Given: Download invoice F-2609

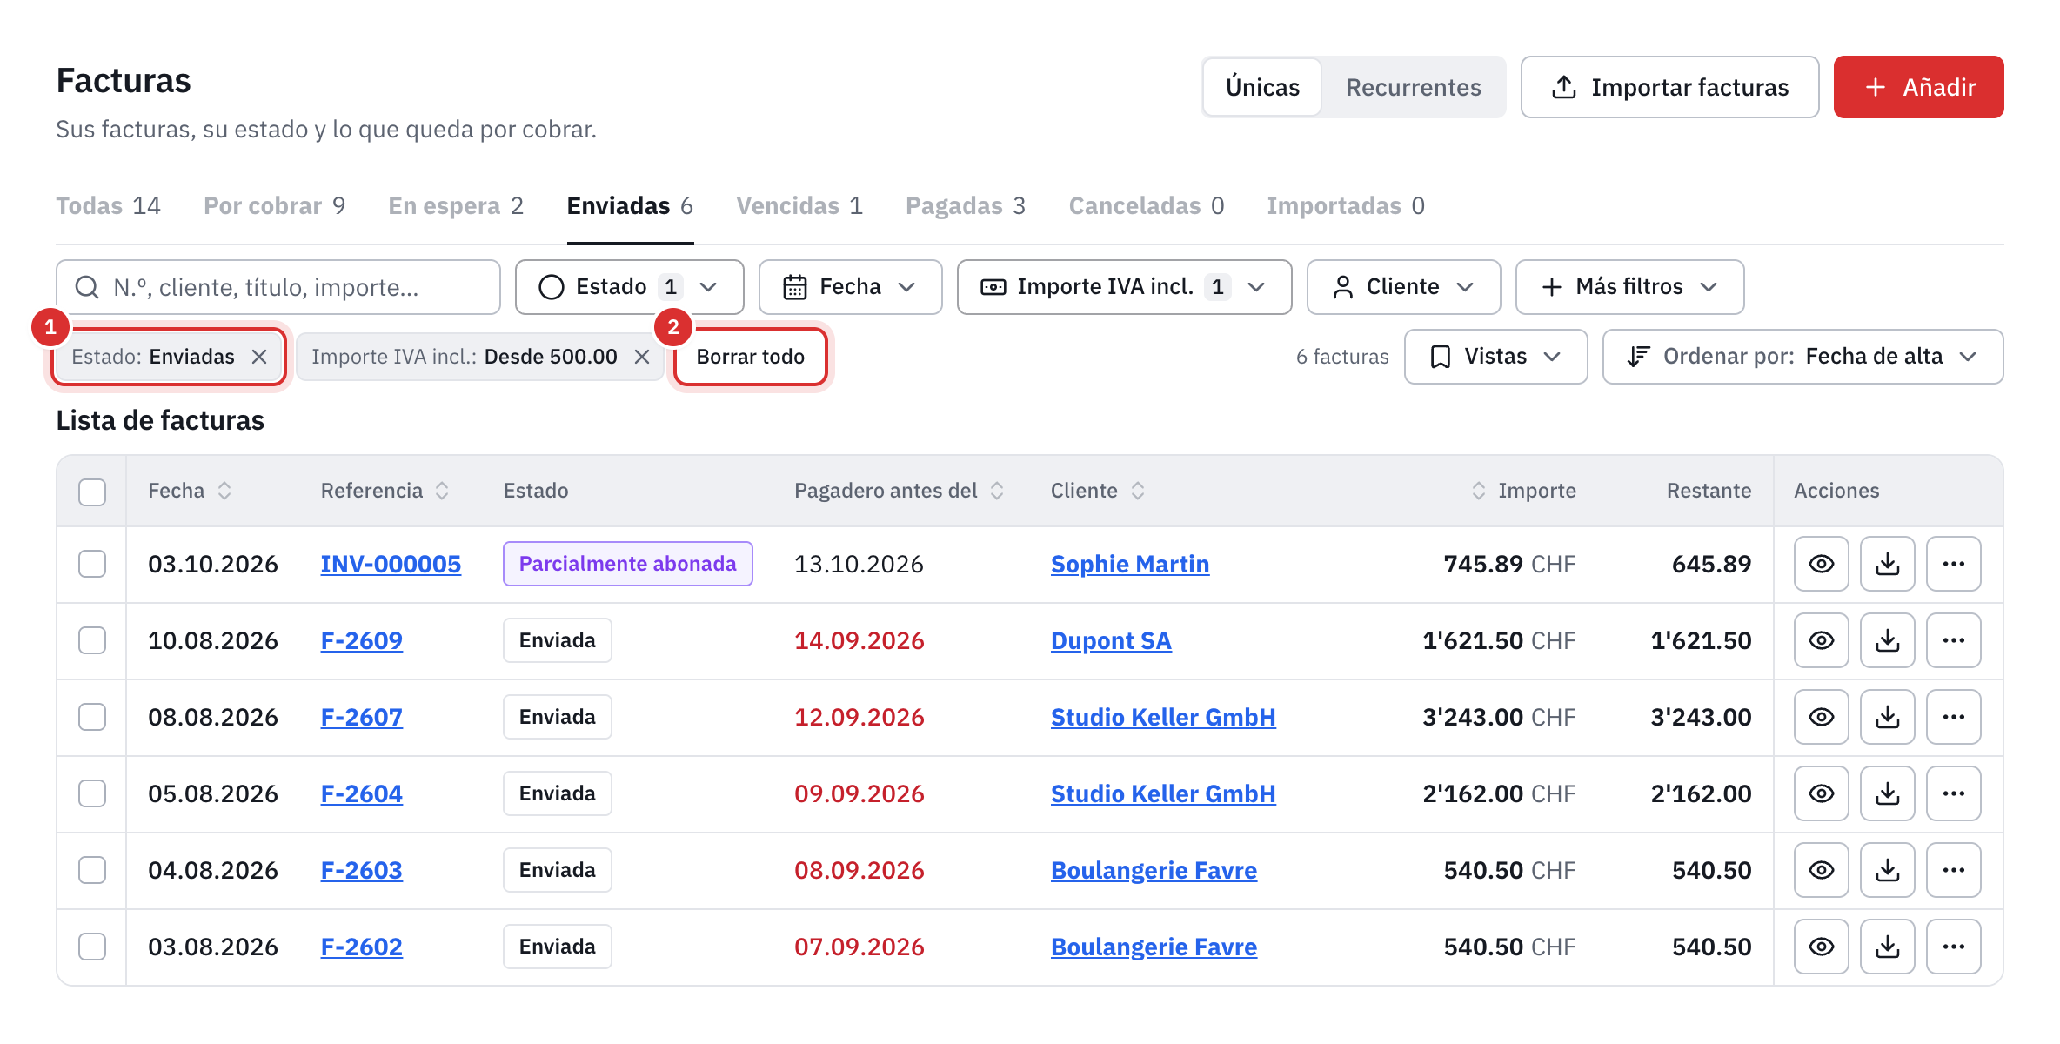Looking at the screenshot, I should [x=1887, y=640].
